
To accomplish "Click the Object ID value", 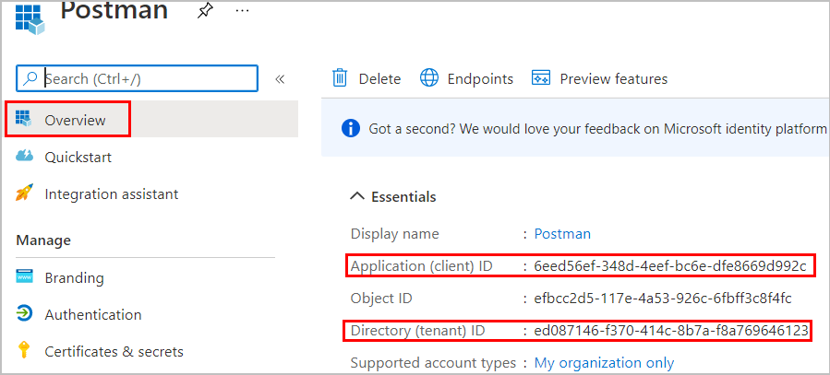I will point(663,299).
